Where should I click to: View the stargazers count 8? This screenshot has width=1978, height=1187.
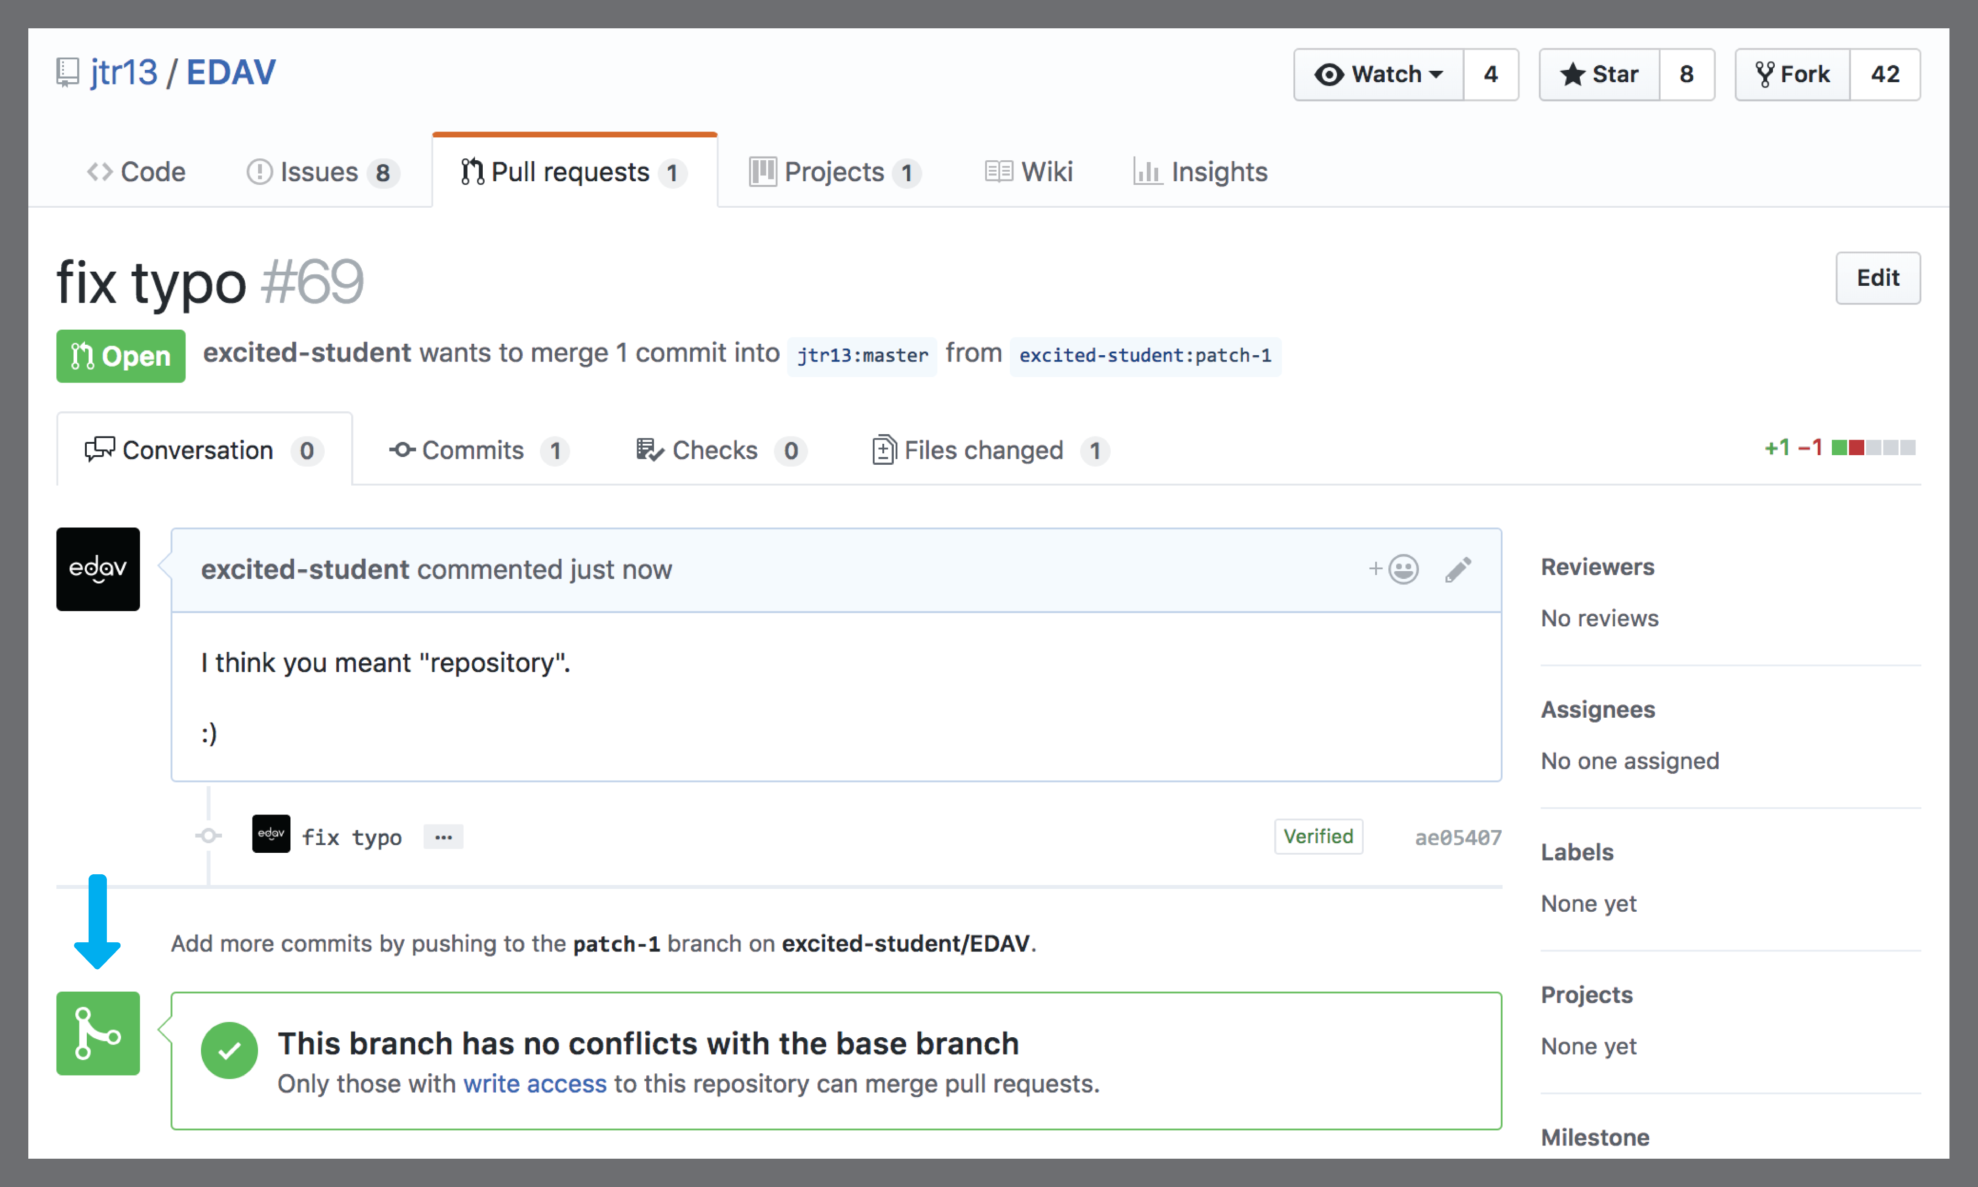click(1687, 74)
